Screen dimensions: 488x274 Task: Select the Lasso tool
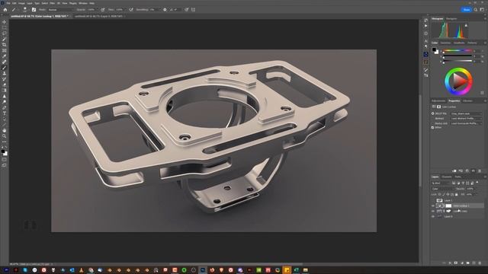point(4,33)
